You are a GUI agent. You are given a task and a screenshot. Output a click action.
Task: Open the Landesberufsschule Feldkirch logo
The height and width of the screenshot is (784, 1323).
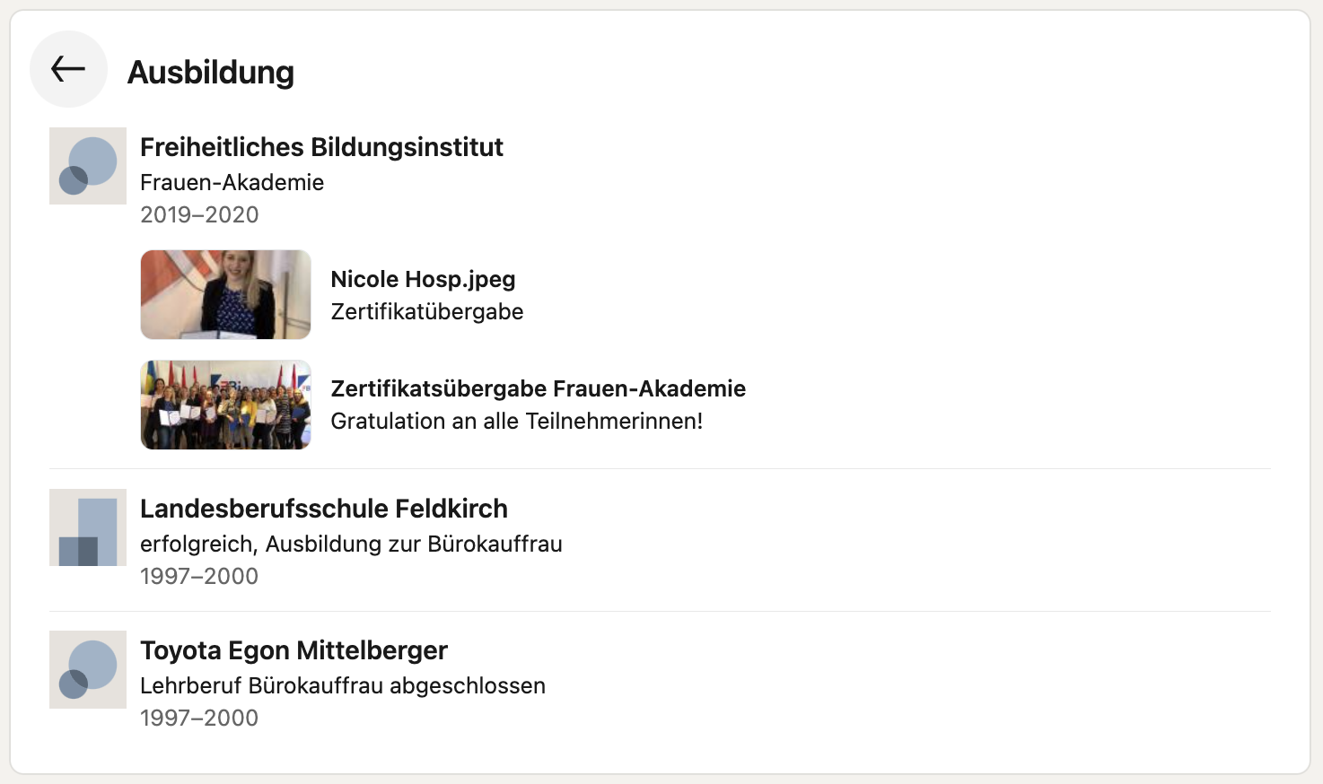click(88, 527)
